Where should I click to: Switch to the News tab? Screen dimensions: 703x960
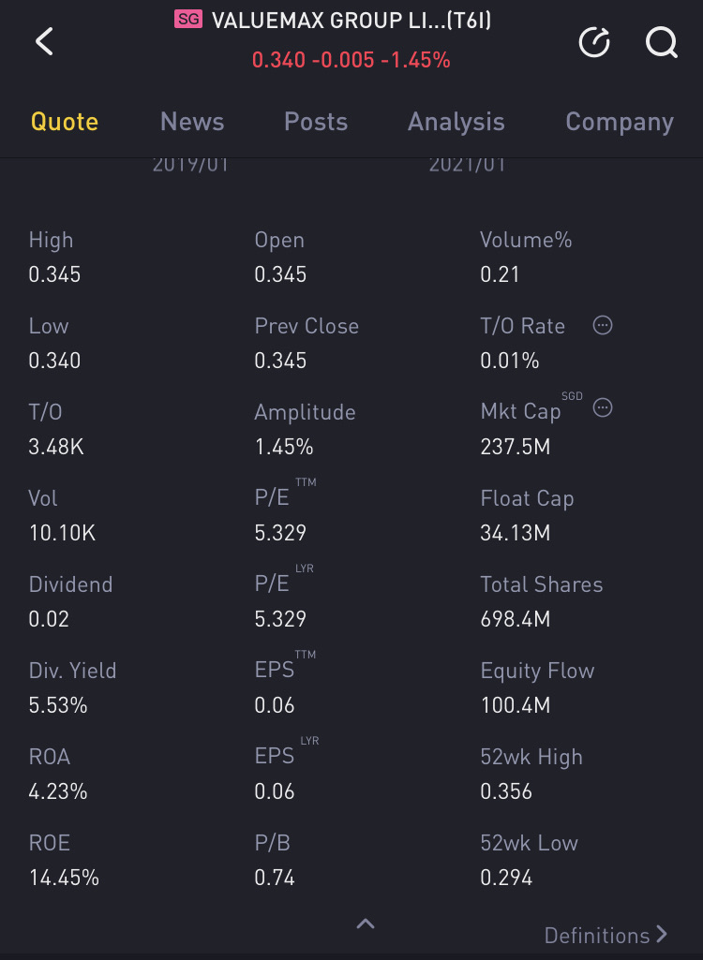coord(192,122)
